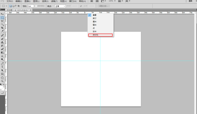Screen dimensions: 197x114
Task: Select the Move tool
Action: coord(2,14)
